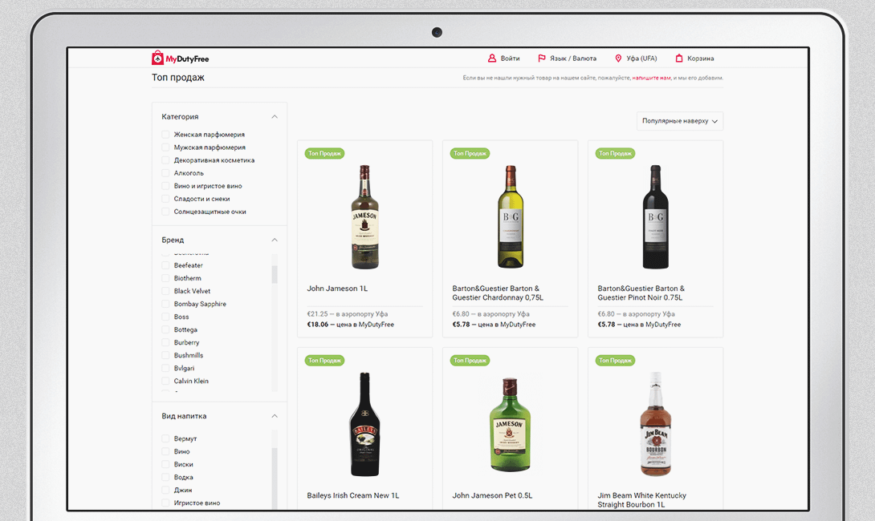Viewport: 875px width, 521px height.
Task: Click Barton & Guestier Chardonnay 0,75L title
Action: click(x=498, y=293)
